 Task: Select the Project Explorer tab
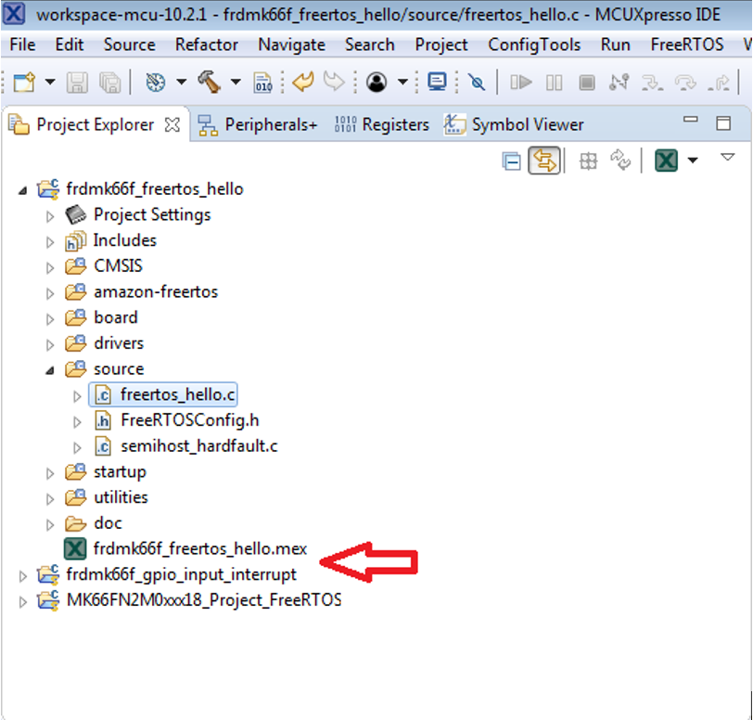(96, 125)
